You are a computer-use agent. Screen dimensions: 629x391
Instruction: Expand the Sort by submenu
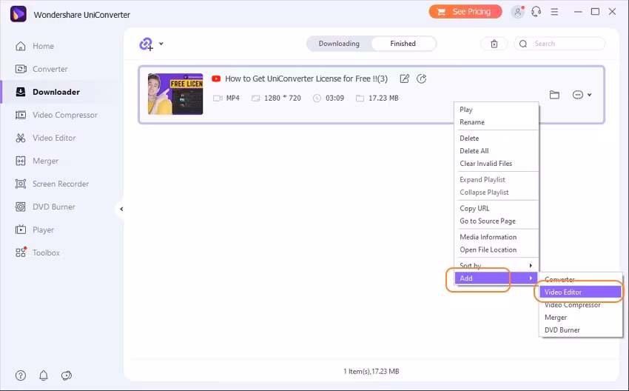[497, 265]
